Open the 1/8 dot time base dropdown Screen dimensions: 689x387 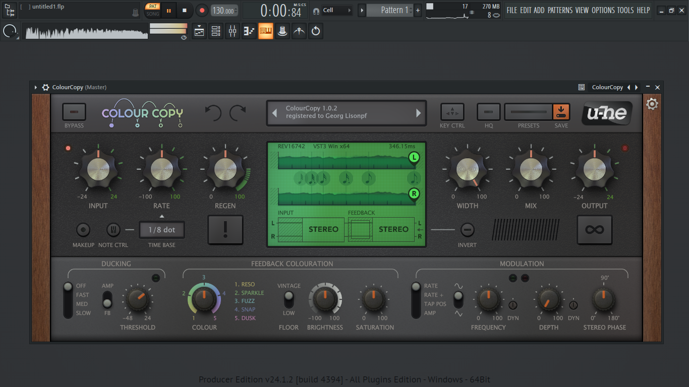pyautogui.click(x=162, y=230)
